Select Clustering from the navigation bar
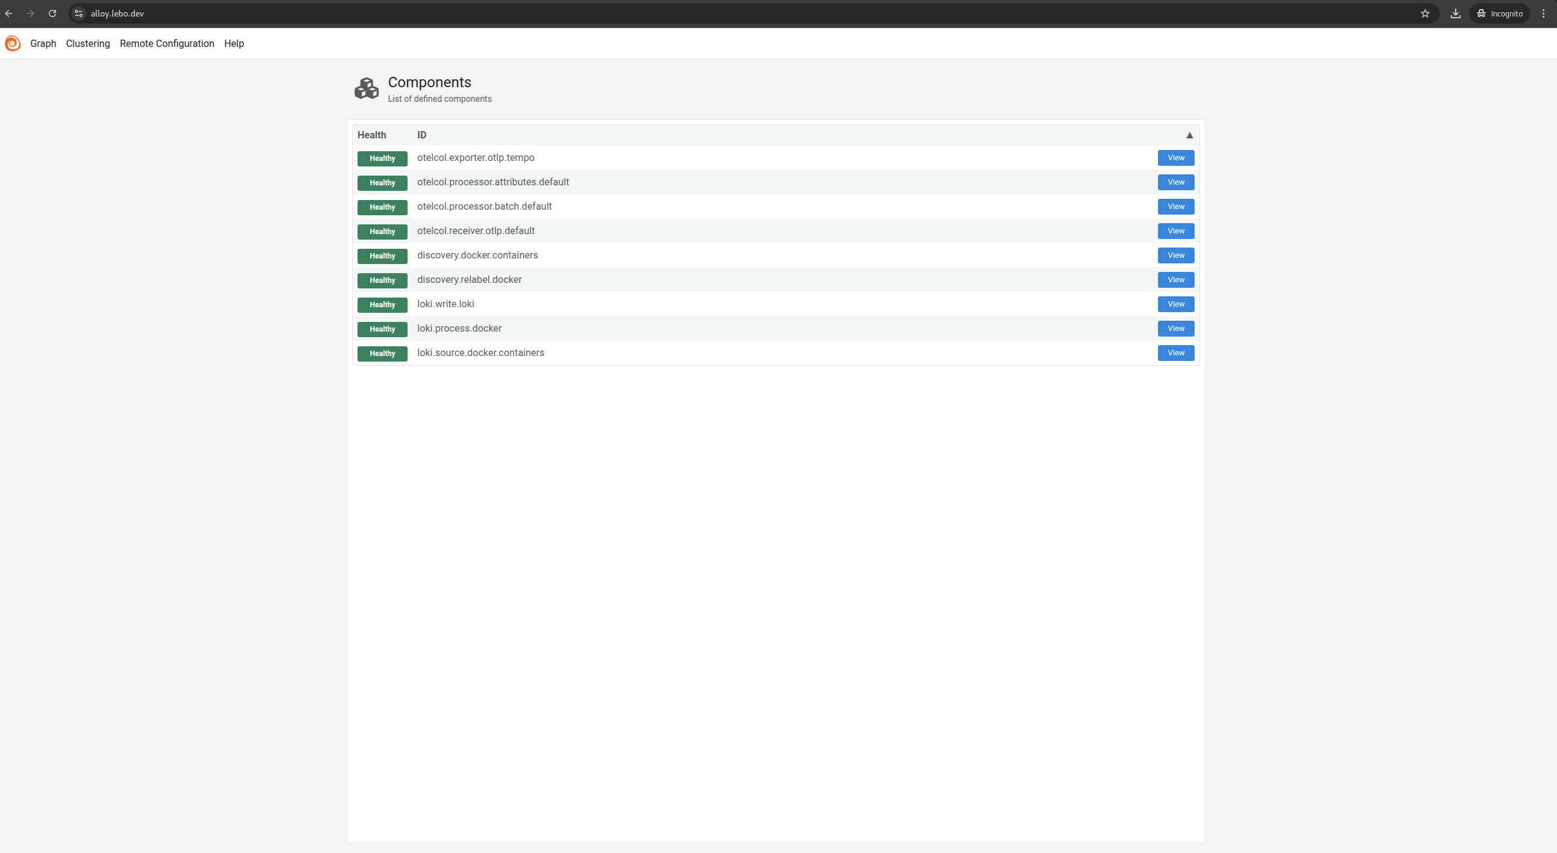The height and width of the screenshot is (853, 1557). (x=87, y=43)
